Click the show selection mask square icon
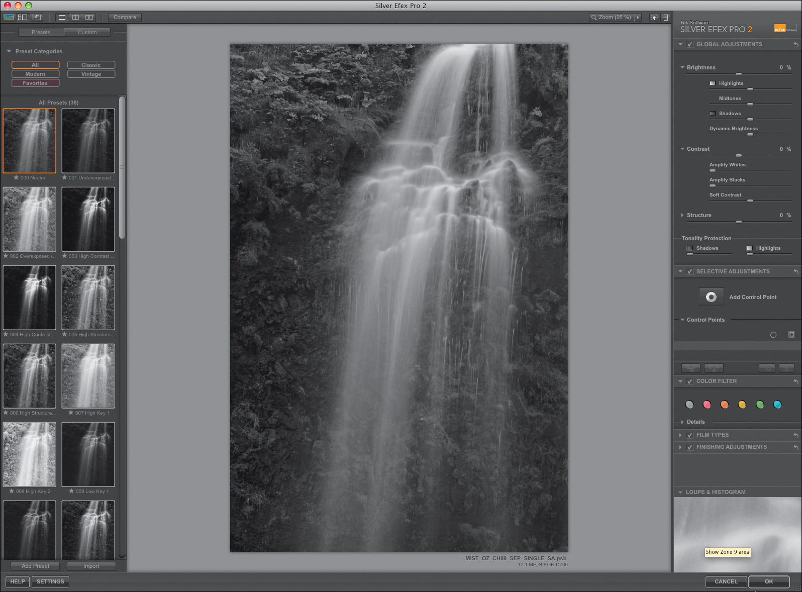802x592 pixels. [791, 335]
